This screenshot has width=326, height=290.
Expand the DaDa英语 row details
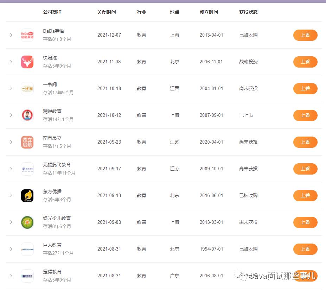point(11,35)
